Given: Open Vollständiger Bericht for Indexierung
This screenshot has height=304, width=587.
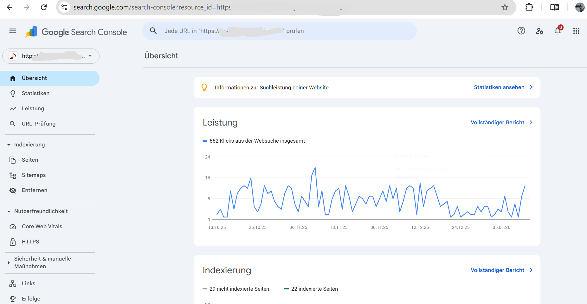Looking at the screenshot, I should 501,270.
